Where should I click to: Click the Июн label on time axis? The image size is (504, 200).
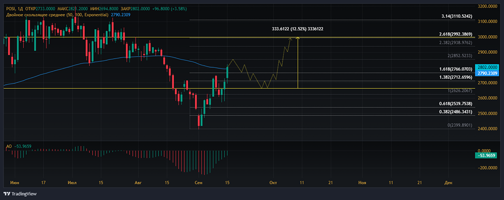click(15, 182)
